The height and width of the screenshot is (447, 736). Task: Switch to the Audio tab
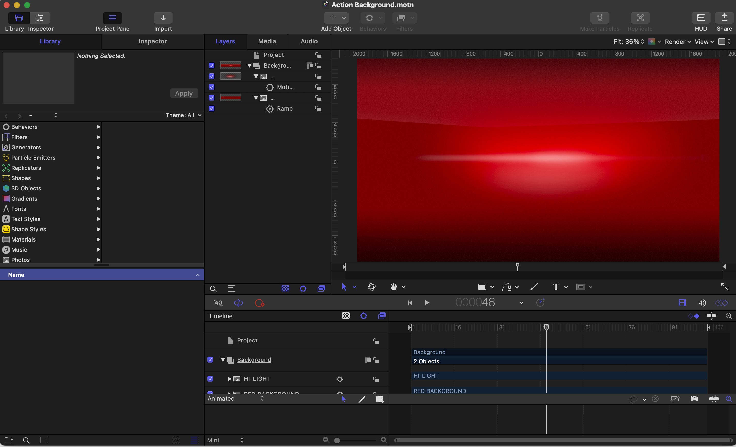click(x=309, y=41)
